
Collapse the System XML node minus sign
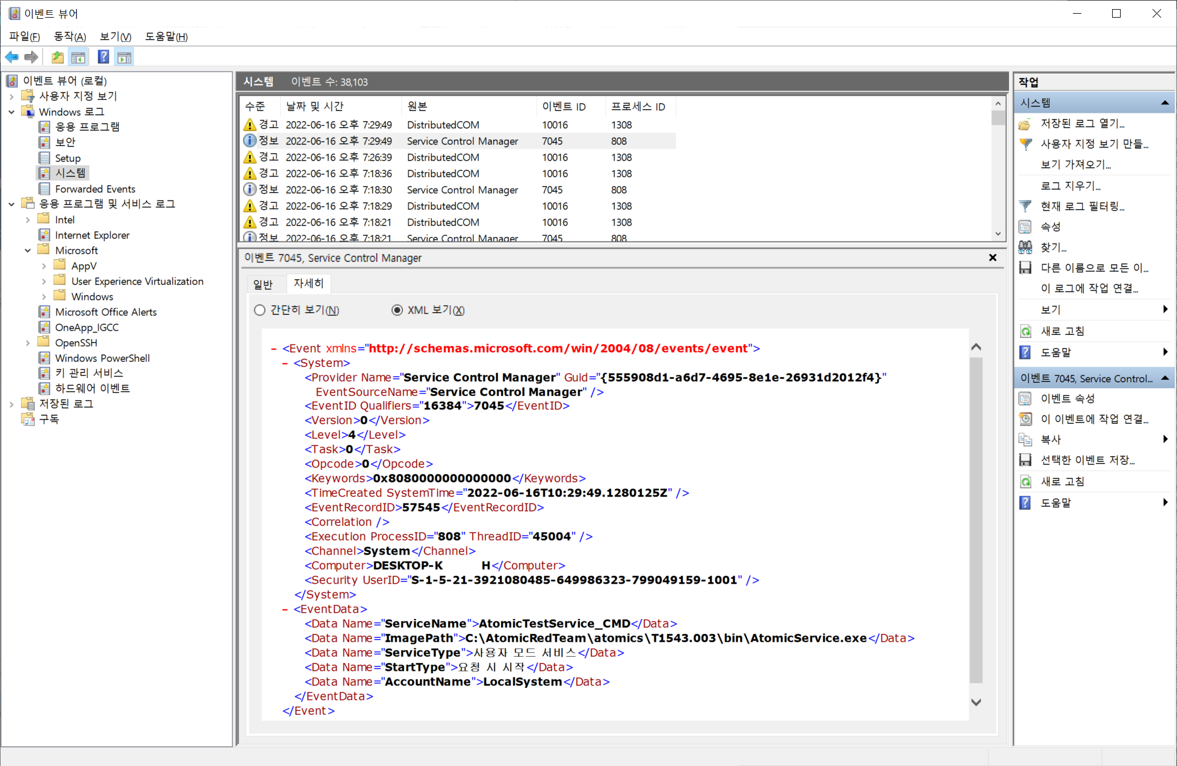click(285, 363)
